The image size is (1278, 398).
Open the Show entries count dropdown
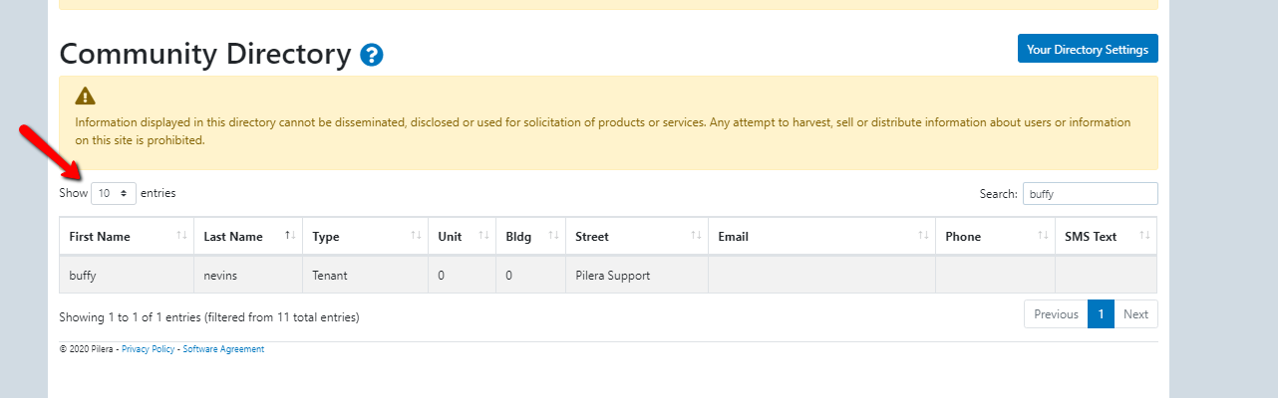pos(114,194)
